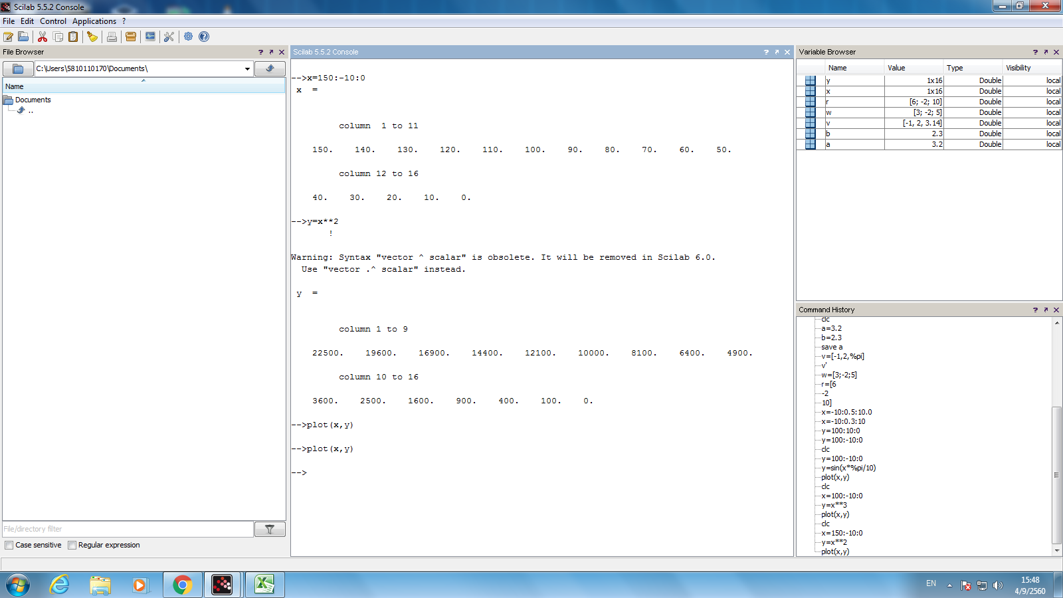Screen dimensions: 1063x598
Task: Open help for the Console panel
Action: 766,52
